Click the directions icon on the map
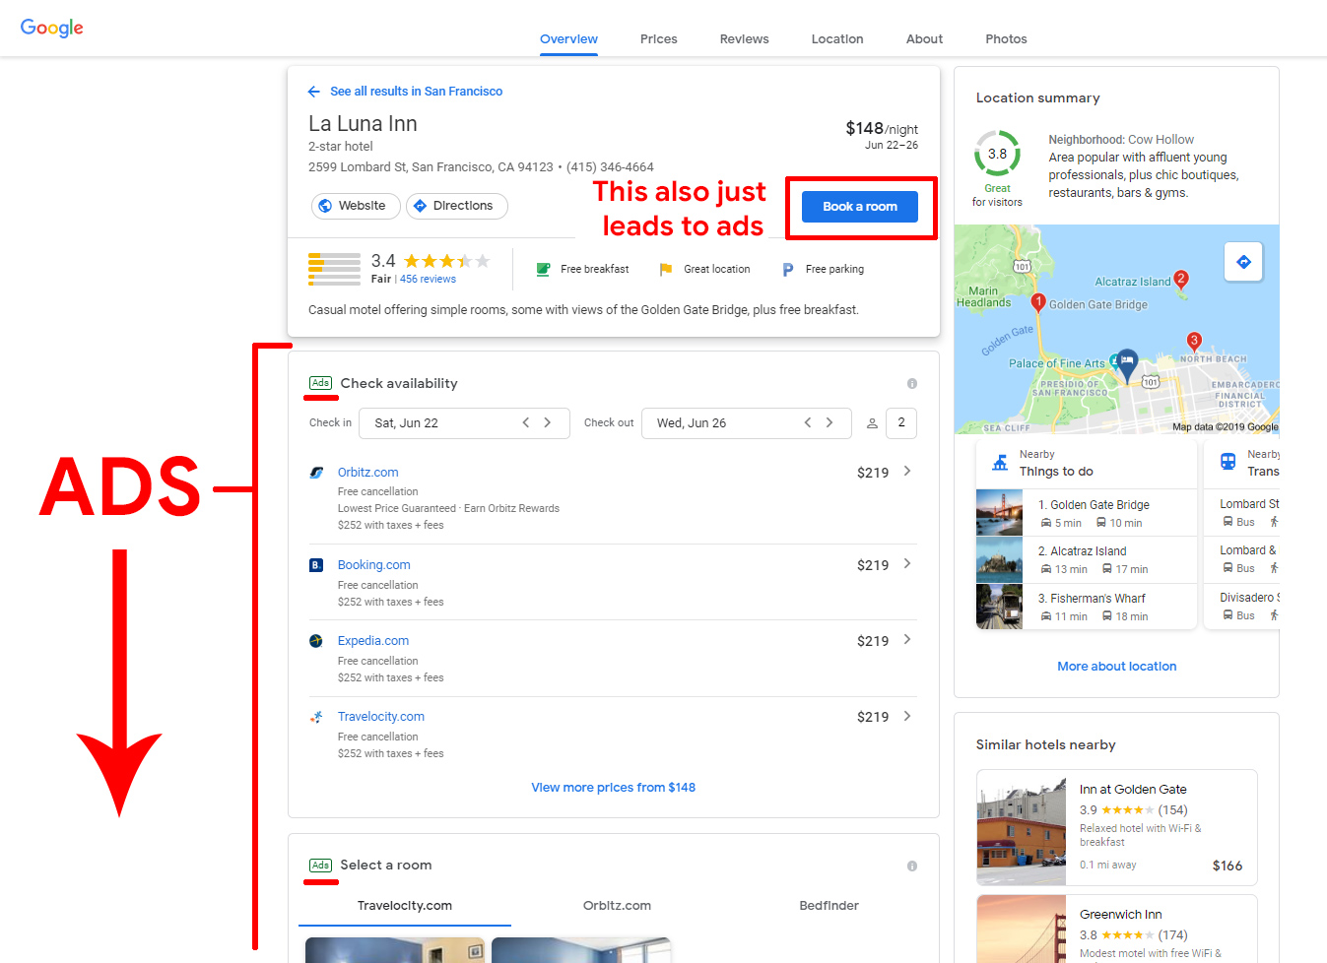Screen dimensions: 1327x963 click(1243, 262)
